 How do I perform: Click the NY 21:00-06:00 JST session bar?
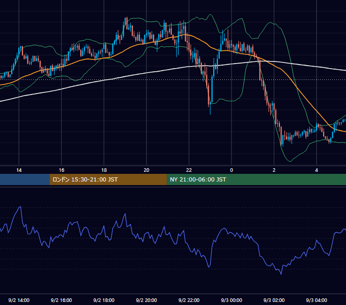point(256,179)
